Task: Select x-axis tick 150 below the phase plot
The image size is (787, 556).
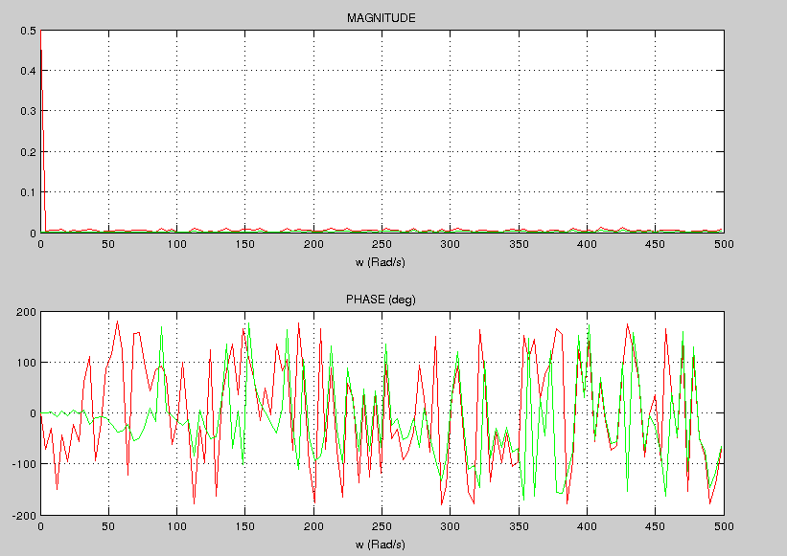Action: coord(245,526)
